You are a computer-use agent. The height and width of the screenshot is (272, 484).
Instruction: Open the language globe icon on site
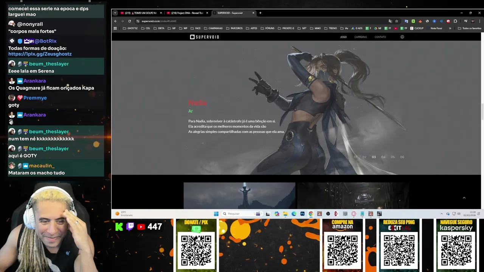pyautogui.click(x=402, y=37)
